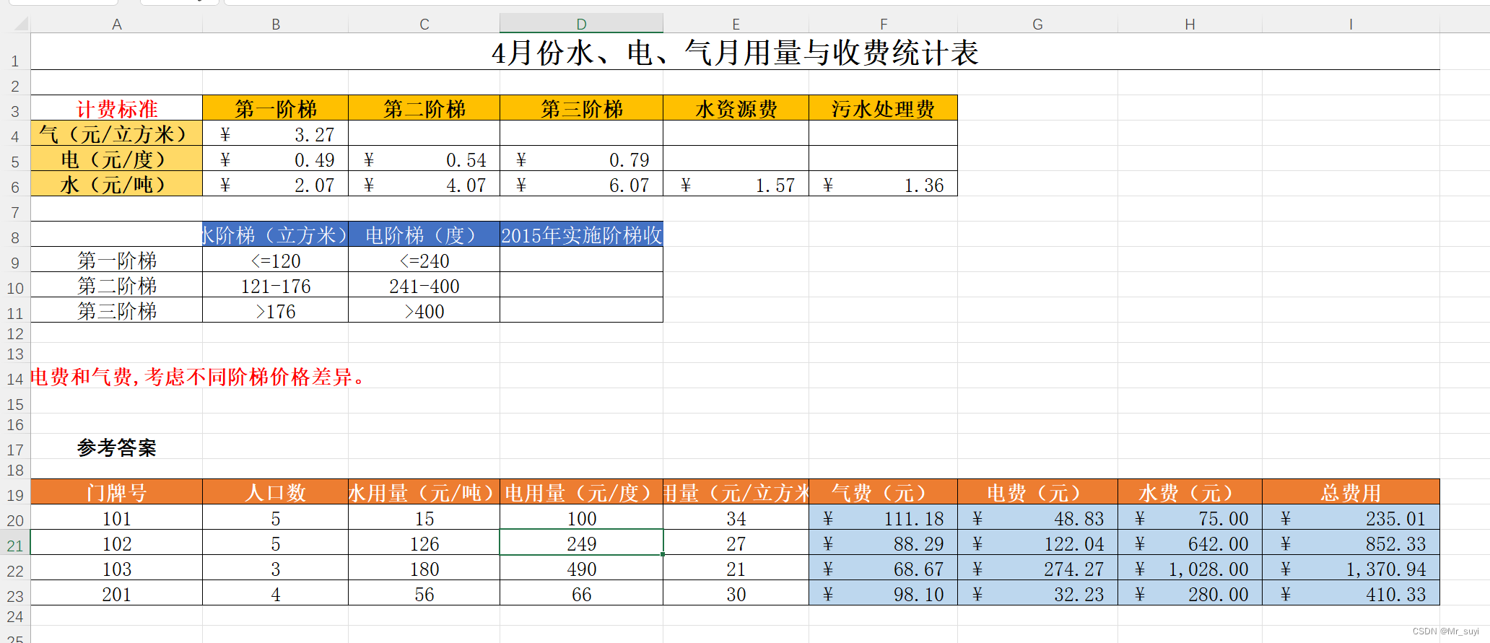Click the total cost cell 852.33
Image resolution: width=1490 pixels, height=643 pixels.
[x=1351, y=543]
